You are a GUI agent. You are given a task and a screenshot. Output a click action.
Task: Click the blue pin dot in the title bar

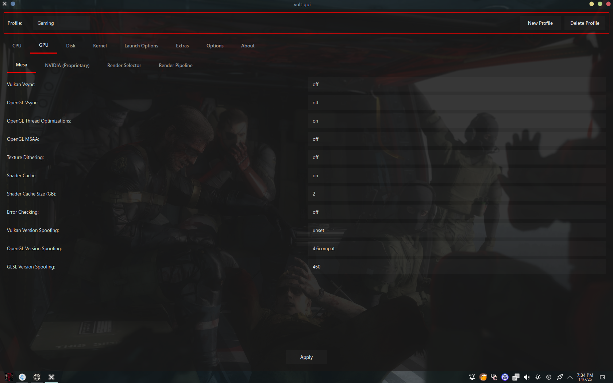point(13,4)
